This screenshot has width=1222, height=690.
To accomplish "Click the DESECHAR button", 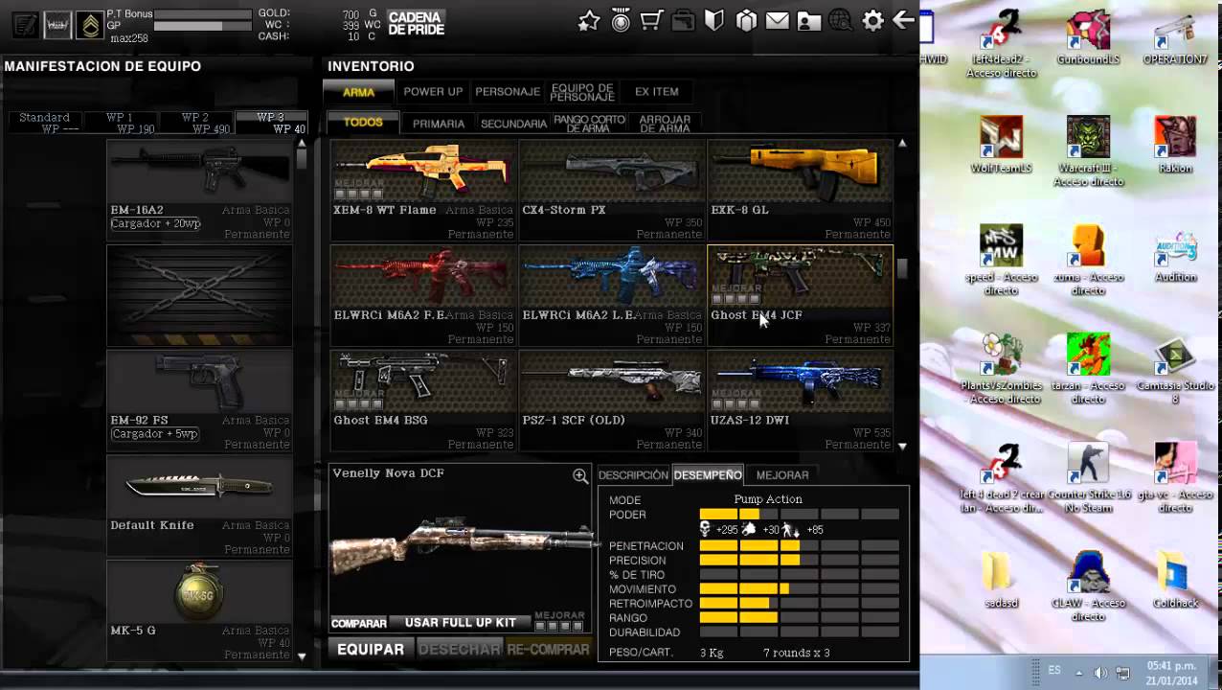I will 460,650.
